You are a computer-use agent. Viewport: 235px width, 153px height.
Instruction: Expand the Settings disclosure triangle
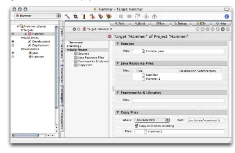[68, 46]
